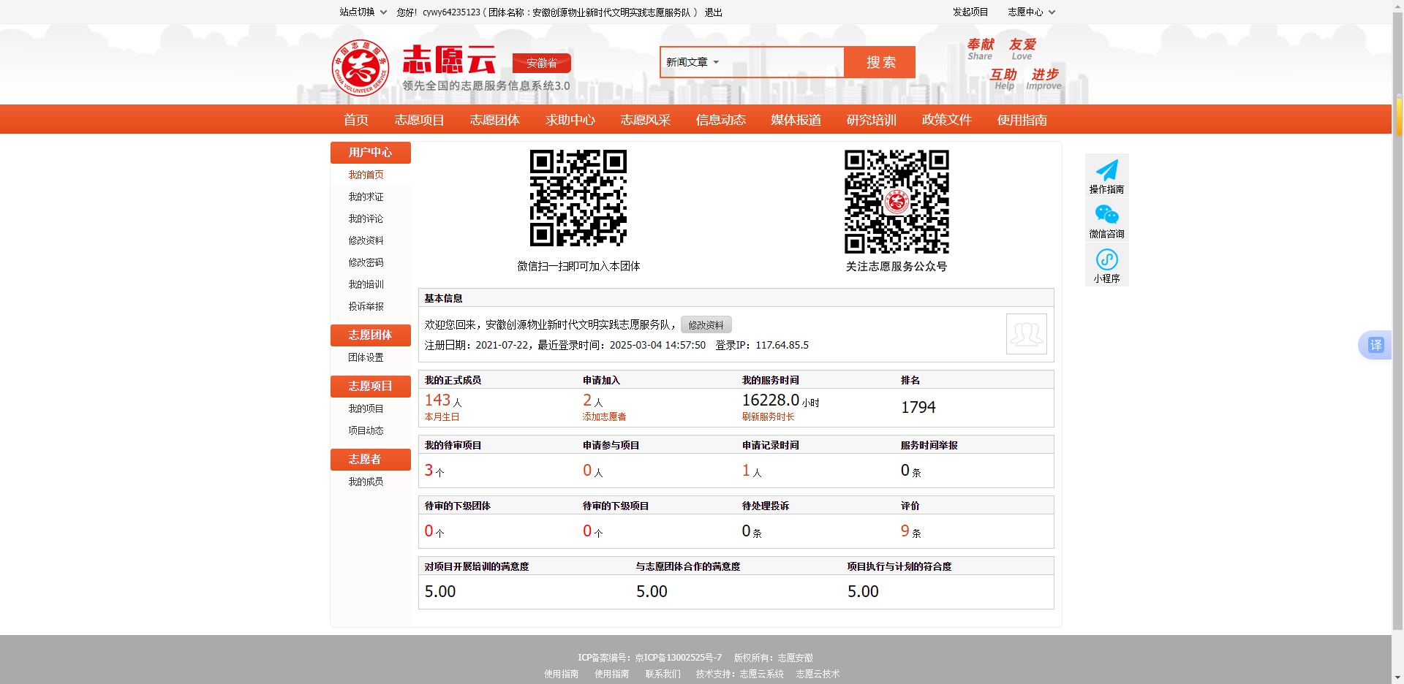This screenshot has width=1404, height=684.
Task: Click the 发起项目 link
Action: pyautogui.click(x=970, y=12)
